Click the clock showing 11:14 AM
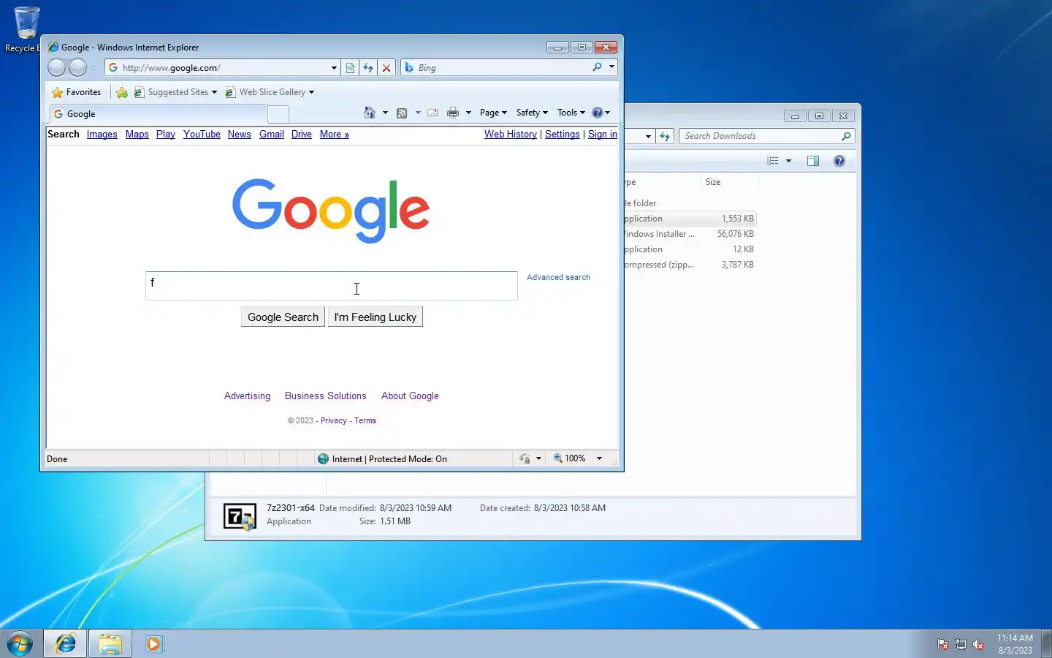The height and width of the screenshot is (658, 1052). click(x=1015, y=638)
